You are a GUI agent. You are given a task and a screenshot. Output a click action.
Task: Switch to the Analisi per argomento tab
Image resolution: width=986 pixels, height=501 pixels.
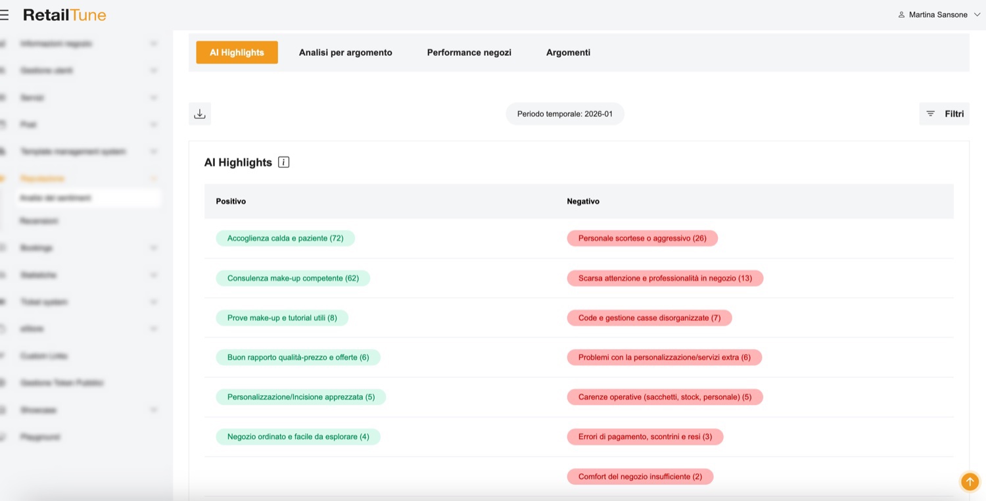point(346,53)
